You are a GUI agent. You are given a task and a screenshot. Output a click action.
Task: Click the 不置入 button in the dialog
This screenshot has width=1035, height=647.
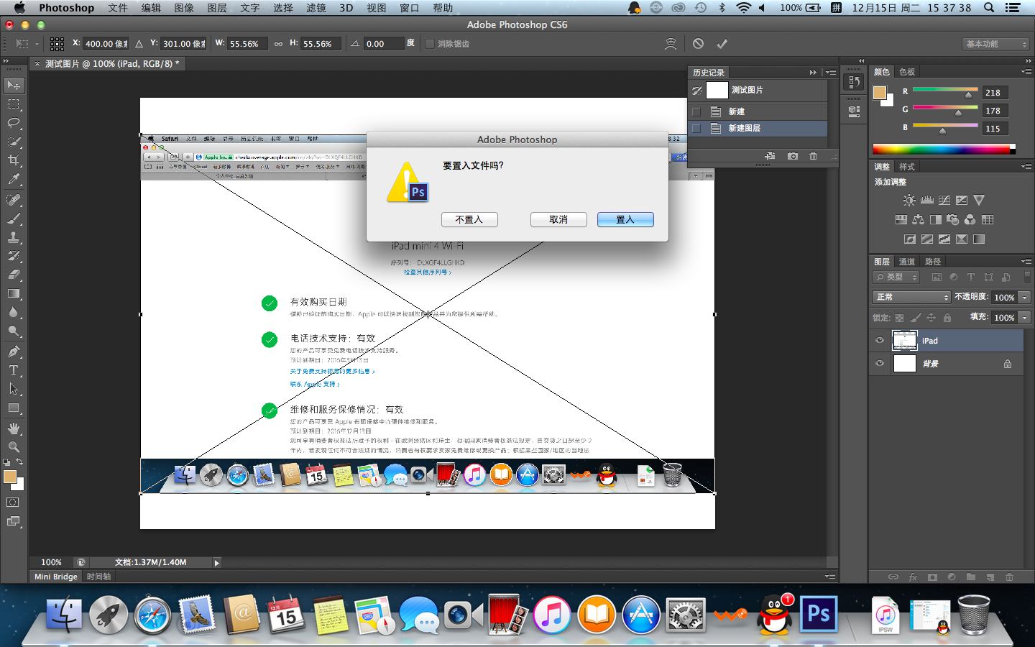point(469,219)
